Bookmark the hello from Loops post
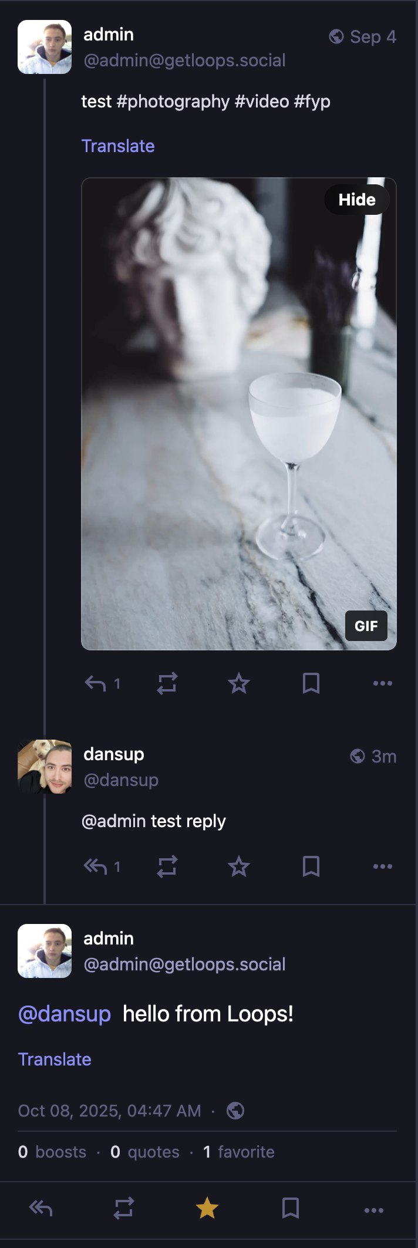 pos(291,1208)
